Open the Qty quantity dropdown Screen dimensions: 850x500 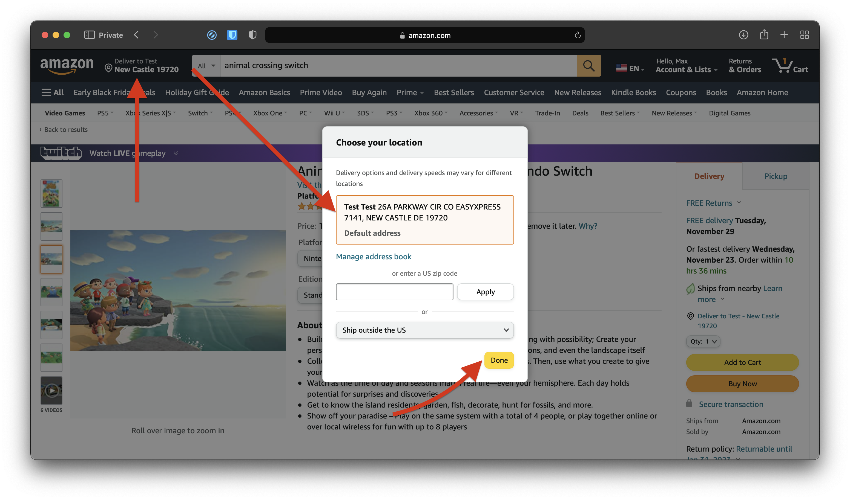(x=703, y=341)
